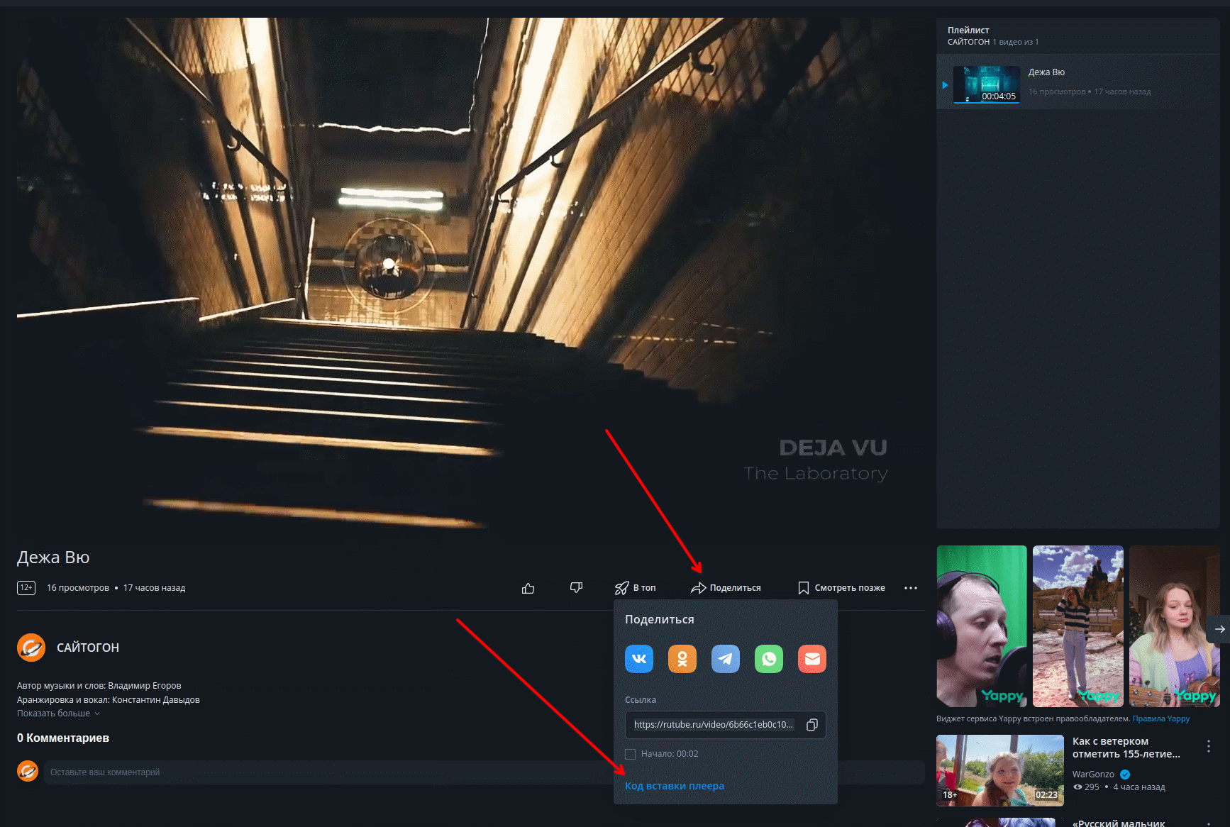Open the 12+ age rating badge
The height and width of the screenshot is (827, 1230).
(26, 588)
